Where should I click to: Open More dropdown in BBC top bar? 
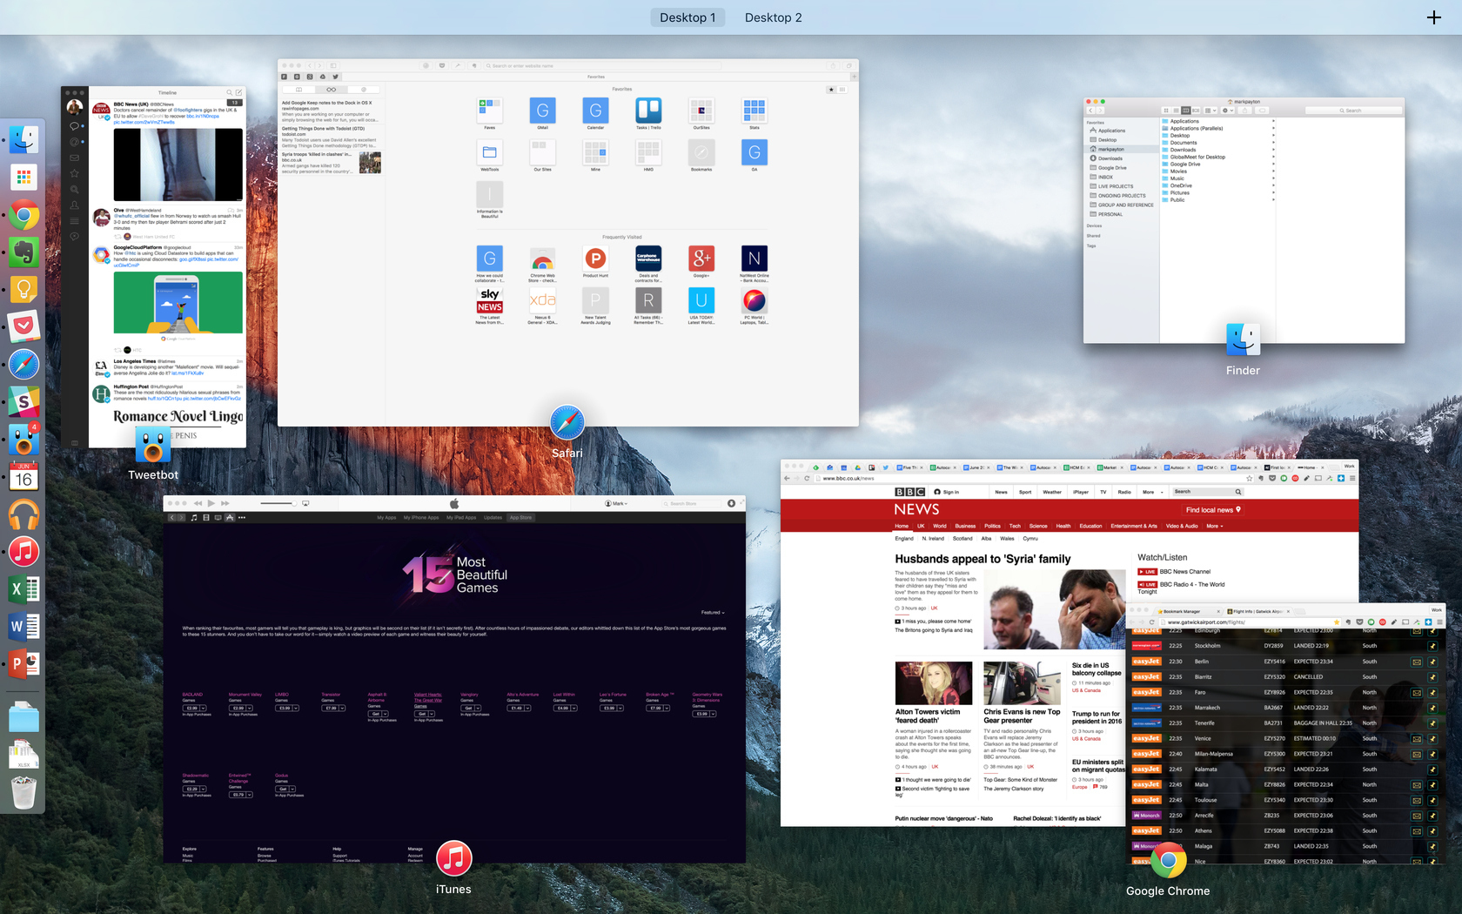(1152, 492)
